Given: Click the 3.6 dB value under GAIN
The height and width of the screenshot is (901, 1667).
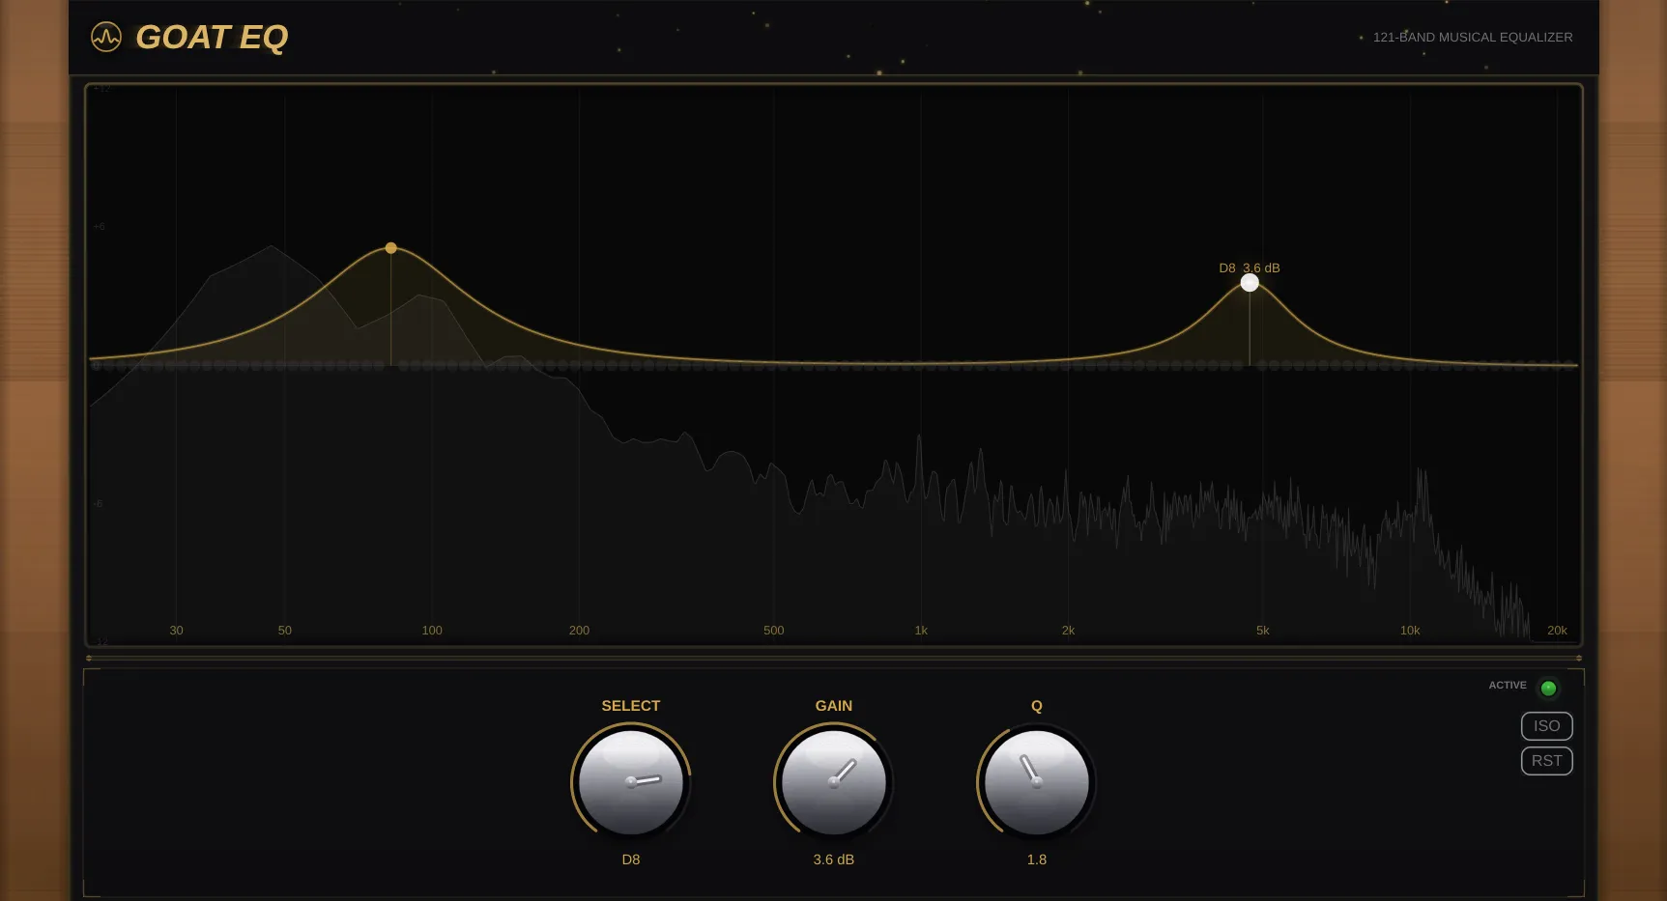Looking at the screenshot, I should [832, 859].
